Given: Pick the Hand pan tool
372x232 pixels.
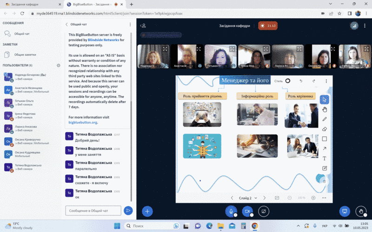Looking at the screenshot, I should coord(325,110).
